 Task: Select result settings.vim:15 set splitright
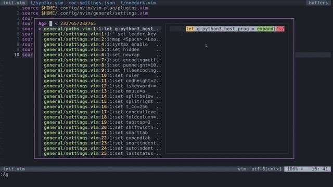coord(103,102)
